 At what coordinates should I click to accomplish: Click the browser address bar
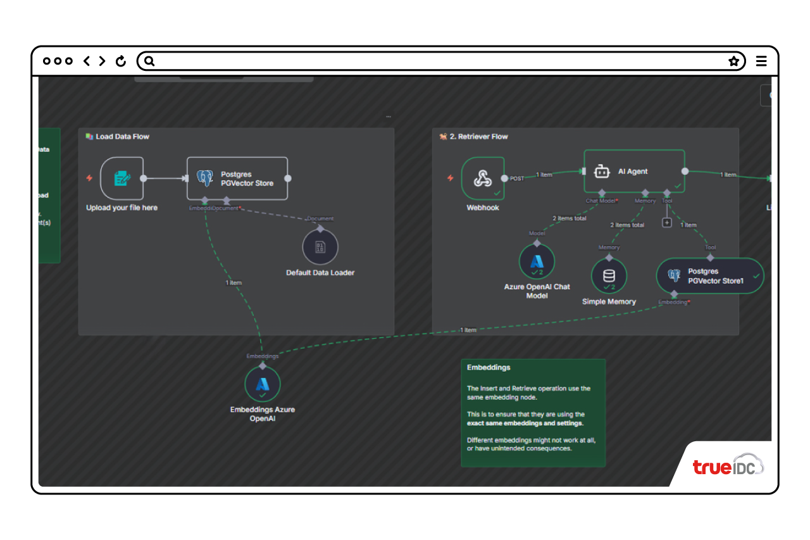[437, 61]
